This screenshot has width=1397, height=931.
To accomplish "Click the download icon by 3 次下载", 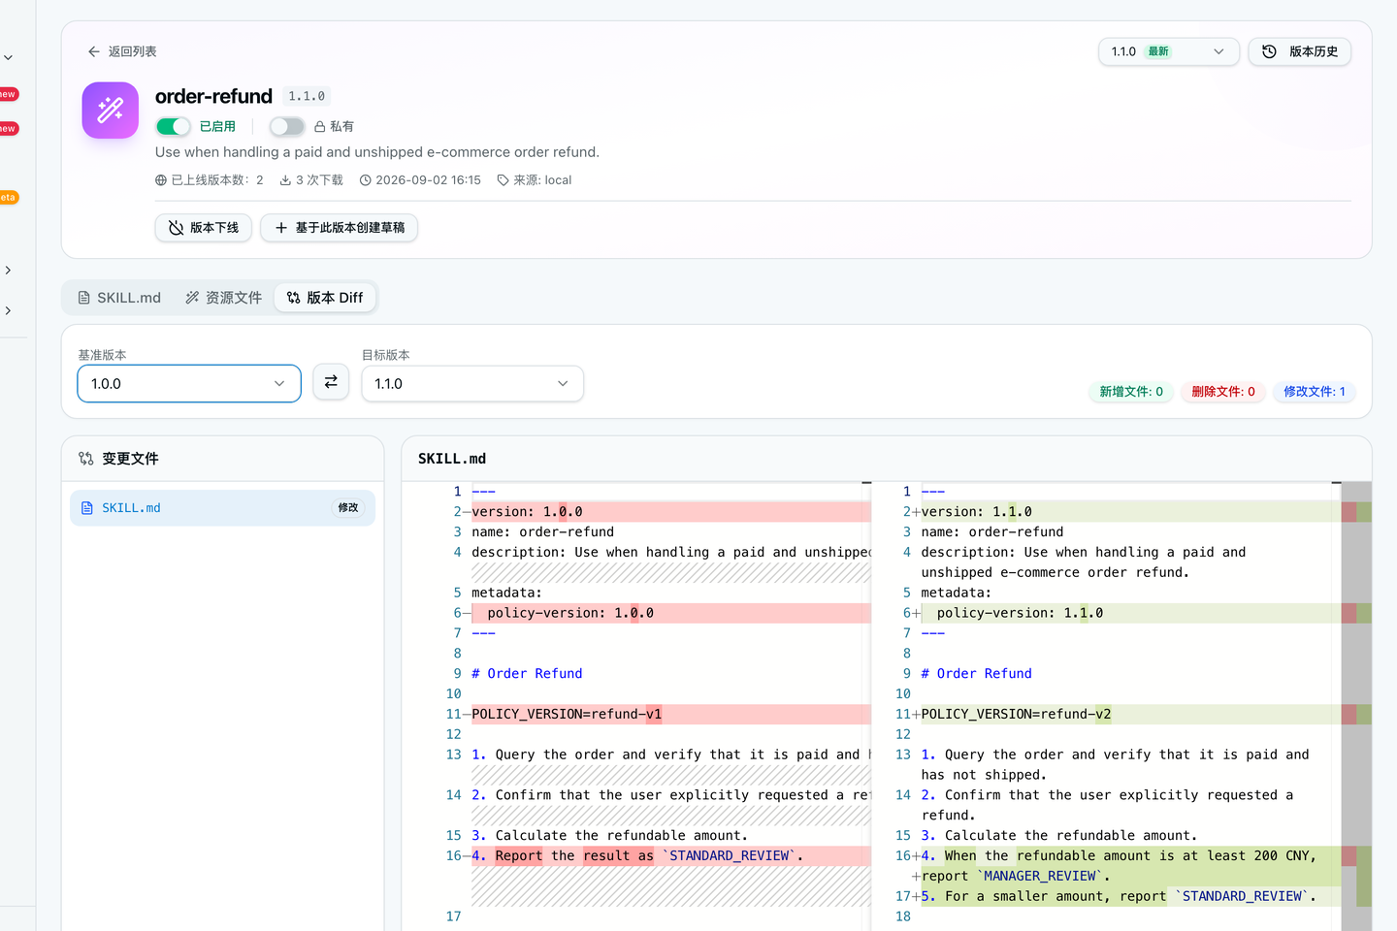I will pos(285,180).
